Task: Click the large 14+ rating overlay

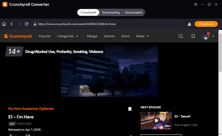Action: [14, 51]
